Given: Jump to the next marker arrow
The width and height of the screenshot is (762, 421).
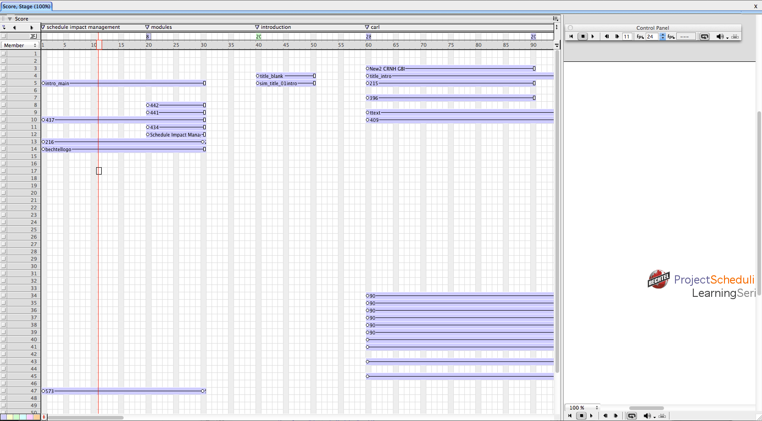Looking at the screenshot, I should coord(32,27).
